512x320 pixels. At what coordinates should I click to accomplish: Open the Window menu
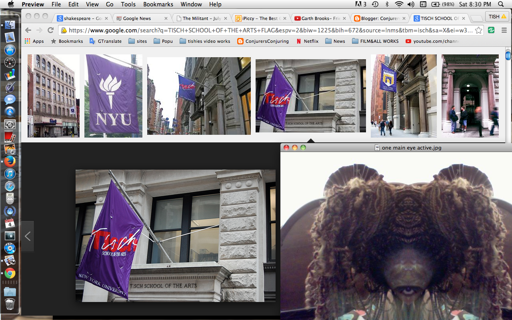(191, 4)
